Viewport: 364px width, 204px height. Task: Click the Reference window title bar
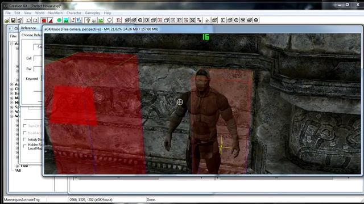(31, 28)
